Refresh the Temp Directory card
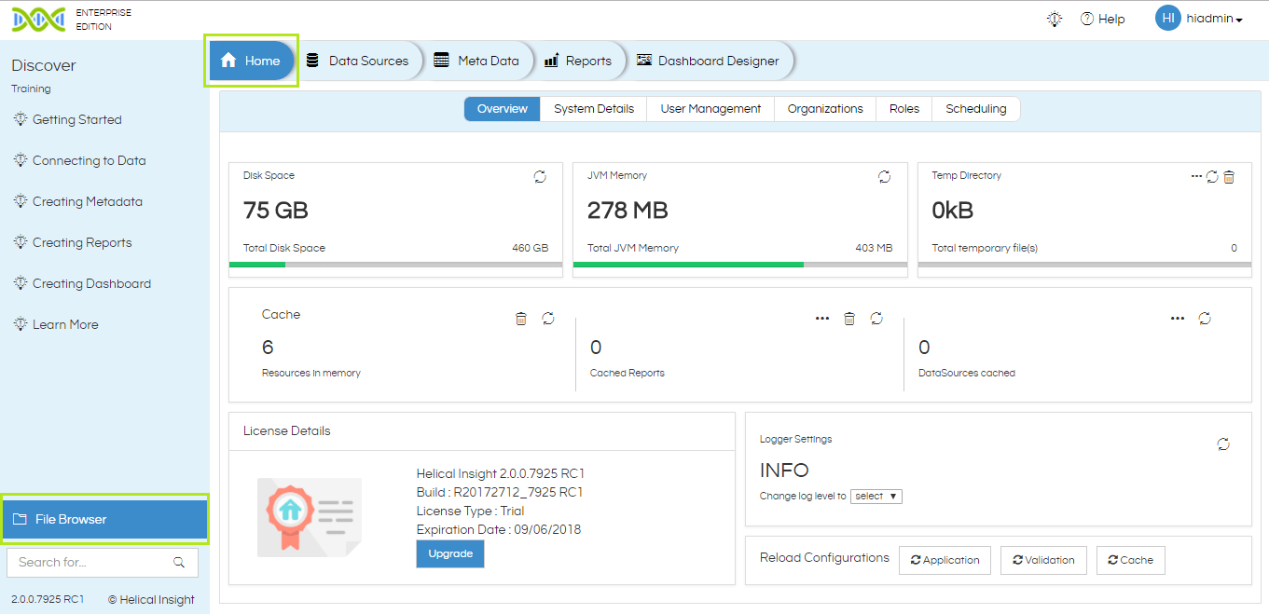 [1212, 177]
